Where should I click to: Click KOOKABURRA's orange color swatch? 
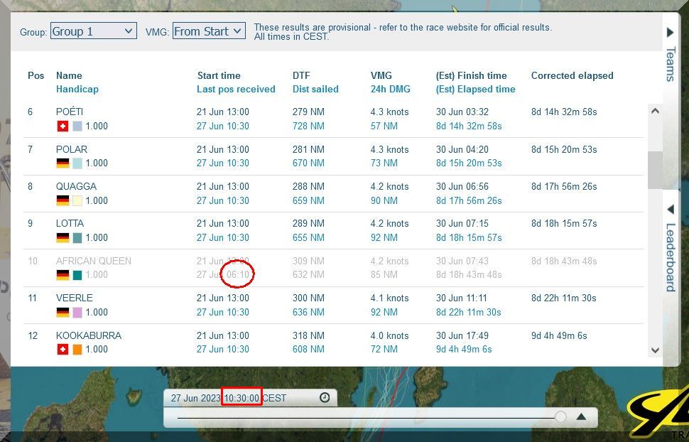(x=77, y=350)
